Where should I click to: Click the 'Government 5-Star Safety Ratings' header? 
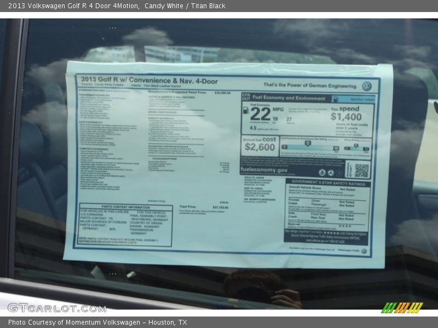point(328,183)
